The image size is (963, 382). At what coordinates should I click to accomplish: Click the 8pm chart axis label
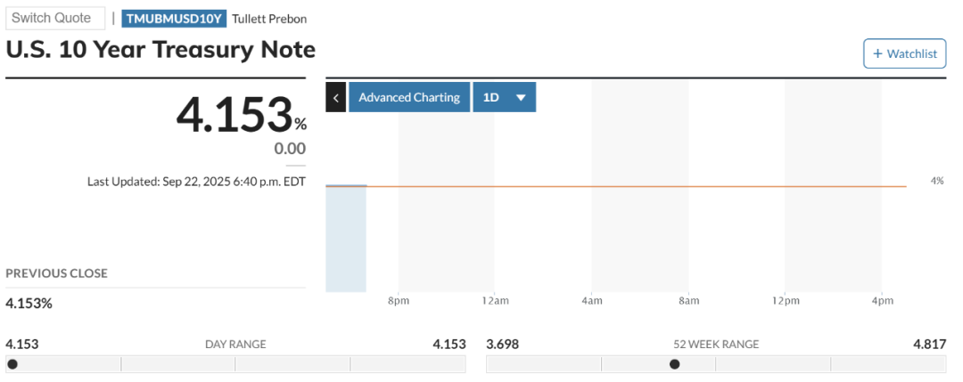click(x=399, y=301)
